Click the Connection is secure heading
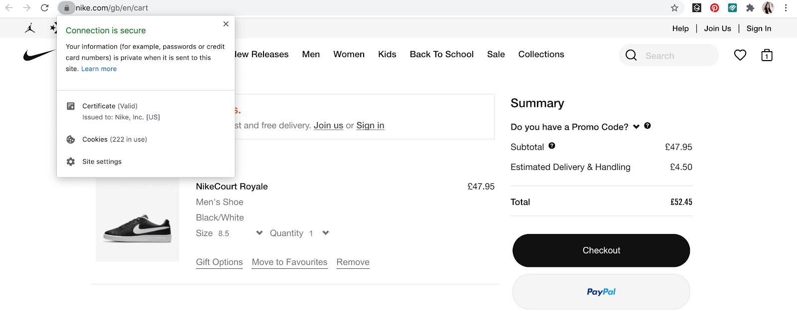The image size is (797, 325). coord(106,30)
